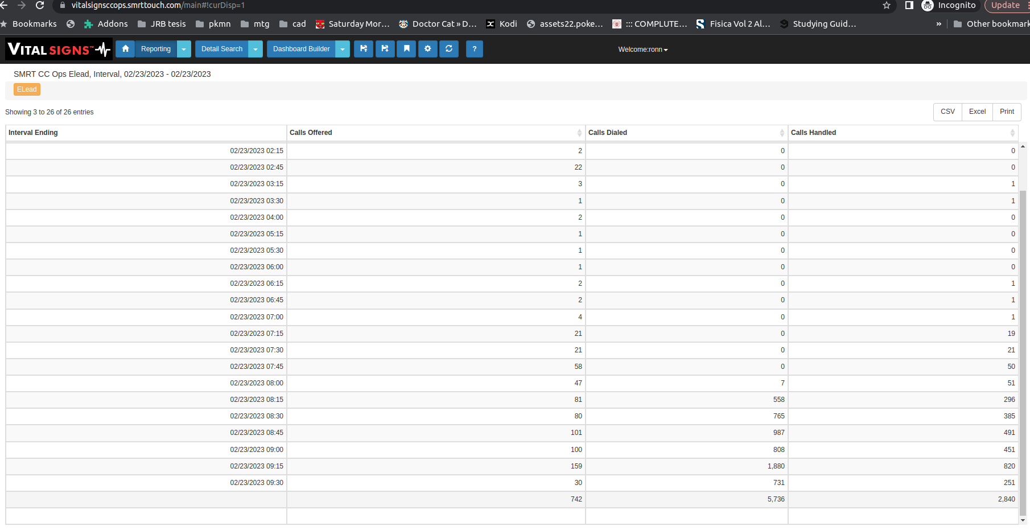
Task: Open the Welcome:ronn user menu
Action: 642,50
